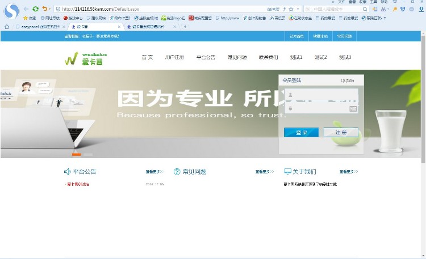Click the username field in login box
Screen dimensions: 426x259
[321, 95]
